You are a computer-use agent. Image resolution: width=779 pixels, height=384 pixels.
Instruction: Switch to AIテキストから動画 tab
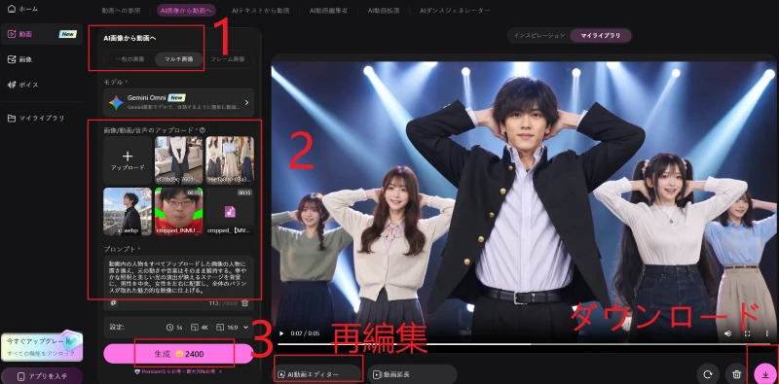[x=260, y=10]
